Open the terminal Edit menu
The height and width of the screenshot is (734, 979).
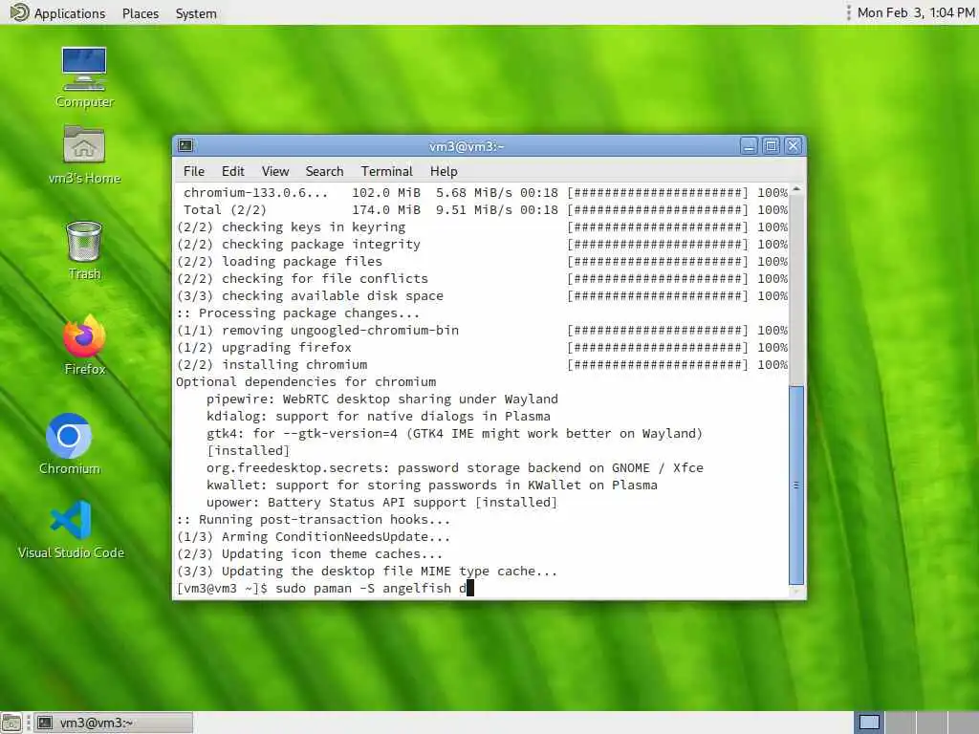(232, 171)
